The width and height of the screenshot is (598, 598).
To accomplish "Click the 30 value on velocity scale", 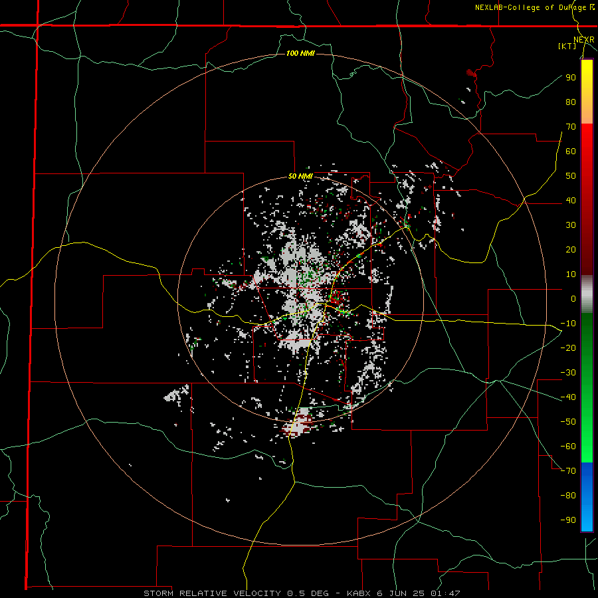I will (x=571, y=225).
